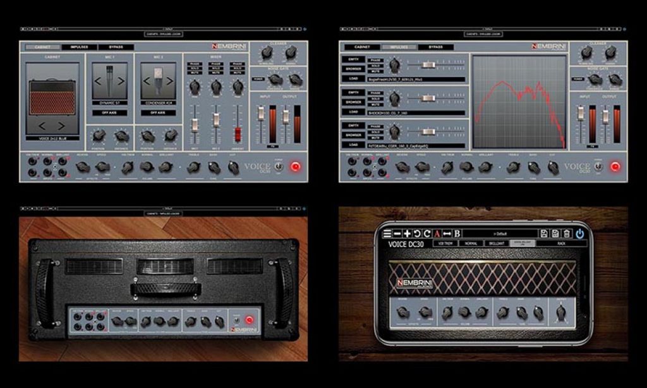Click next arrow on MIC 2 selector
Image resolution: width=647 pixels, height=388 pixels.
point(169,82)
